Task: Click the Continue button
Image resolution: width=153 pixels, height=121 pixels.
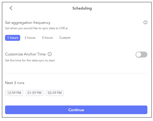Action: [x=76, y=110]
